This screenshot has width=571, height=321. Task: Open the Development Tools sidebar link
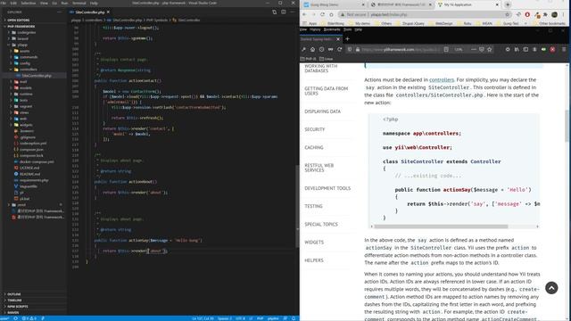tap(327, 188)
